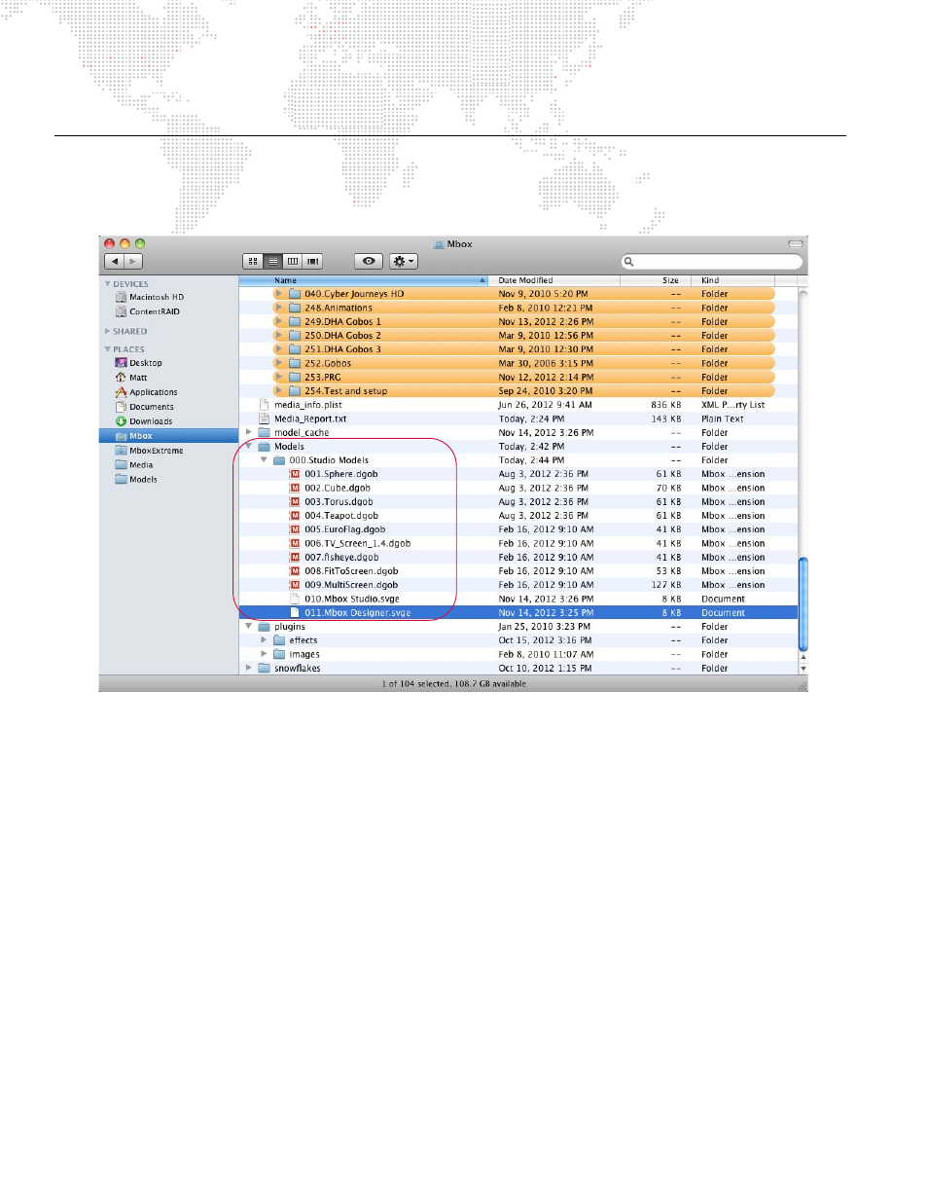Select the 251.DHA Gobos 3 folder name
Screen dimensions: 928x1202
click(x=342, y=349)
